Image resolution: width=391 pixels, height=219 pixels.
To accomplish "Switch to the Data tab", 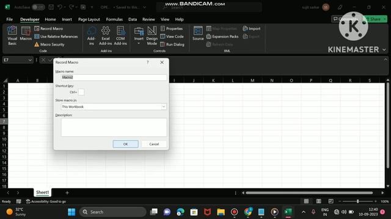I will pyautogui.click(x=133, y=19).
